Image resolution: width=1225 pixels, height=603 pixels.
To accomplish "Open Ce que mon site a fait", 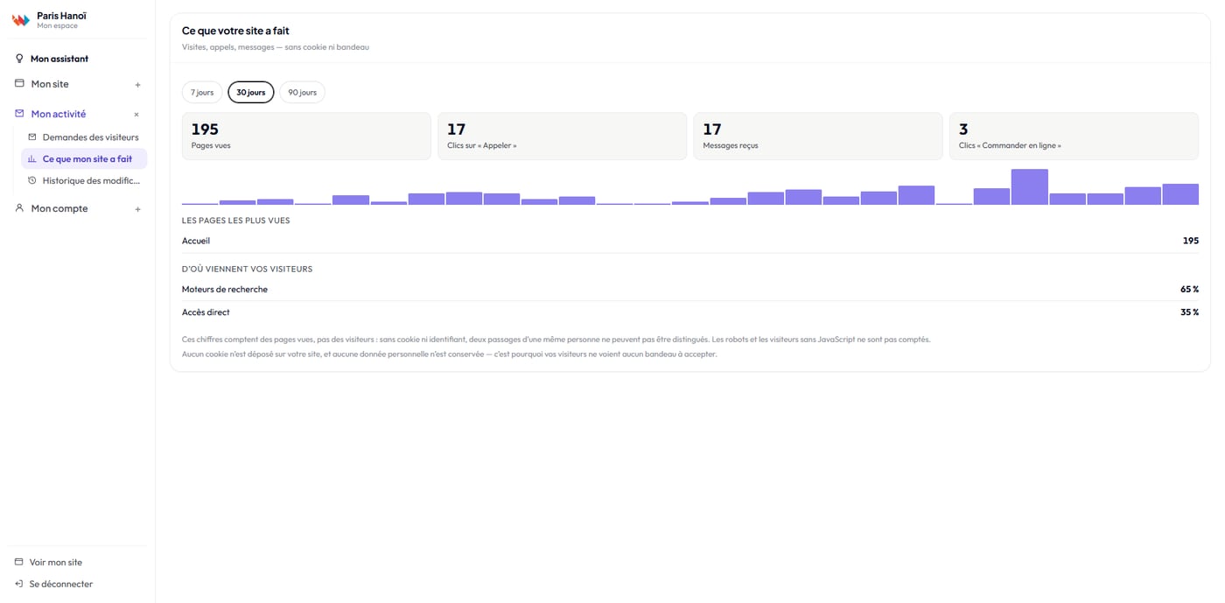I will (84, 159).
